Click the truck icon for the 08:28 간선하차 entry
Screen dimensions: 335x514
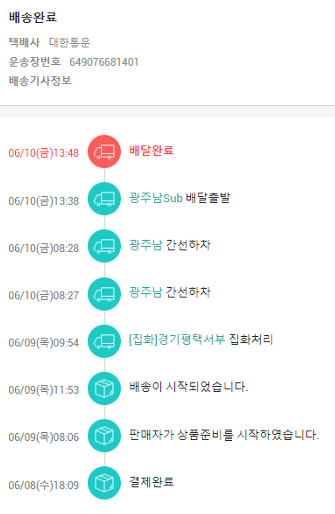coord(104,246)
